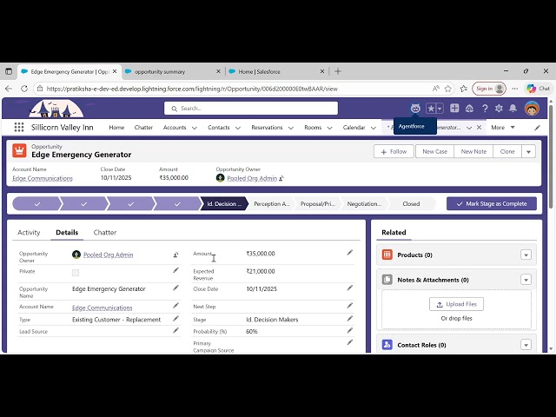
Task: Click the New Note button
Action: coord(473,152)
